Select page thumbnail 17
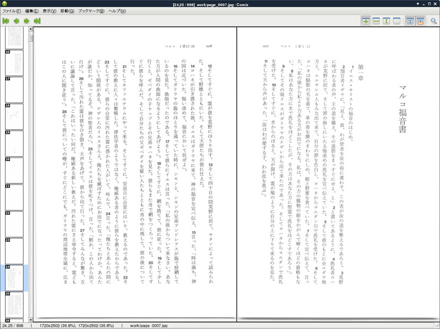The width and height of the screenshot is (440, 329). (14, 90)
